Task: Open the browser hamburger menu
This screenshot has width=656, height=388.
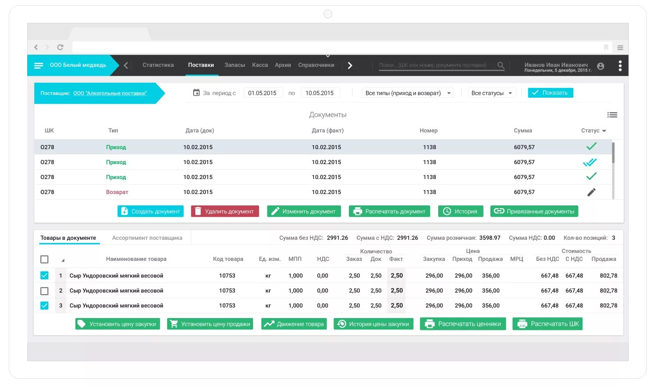Action: (x=620, y=48)
